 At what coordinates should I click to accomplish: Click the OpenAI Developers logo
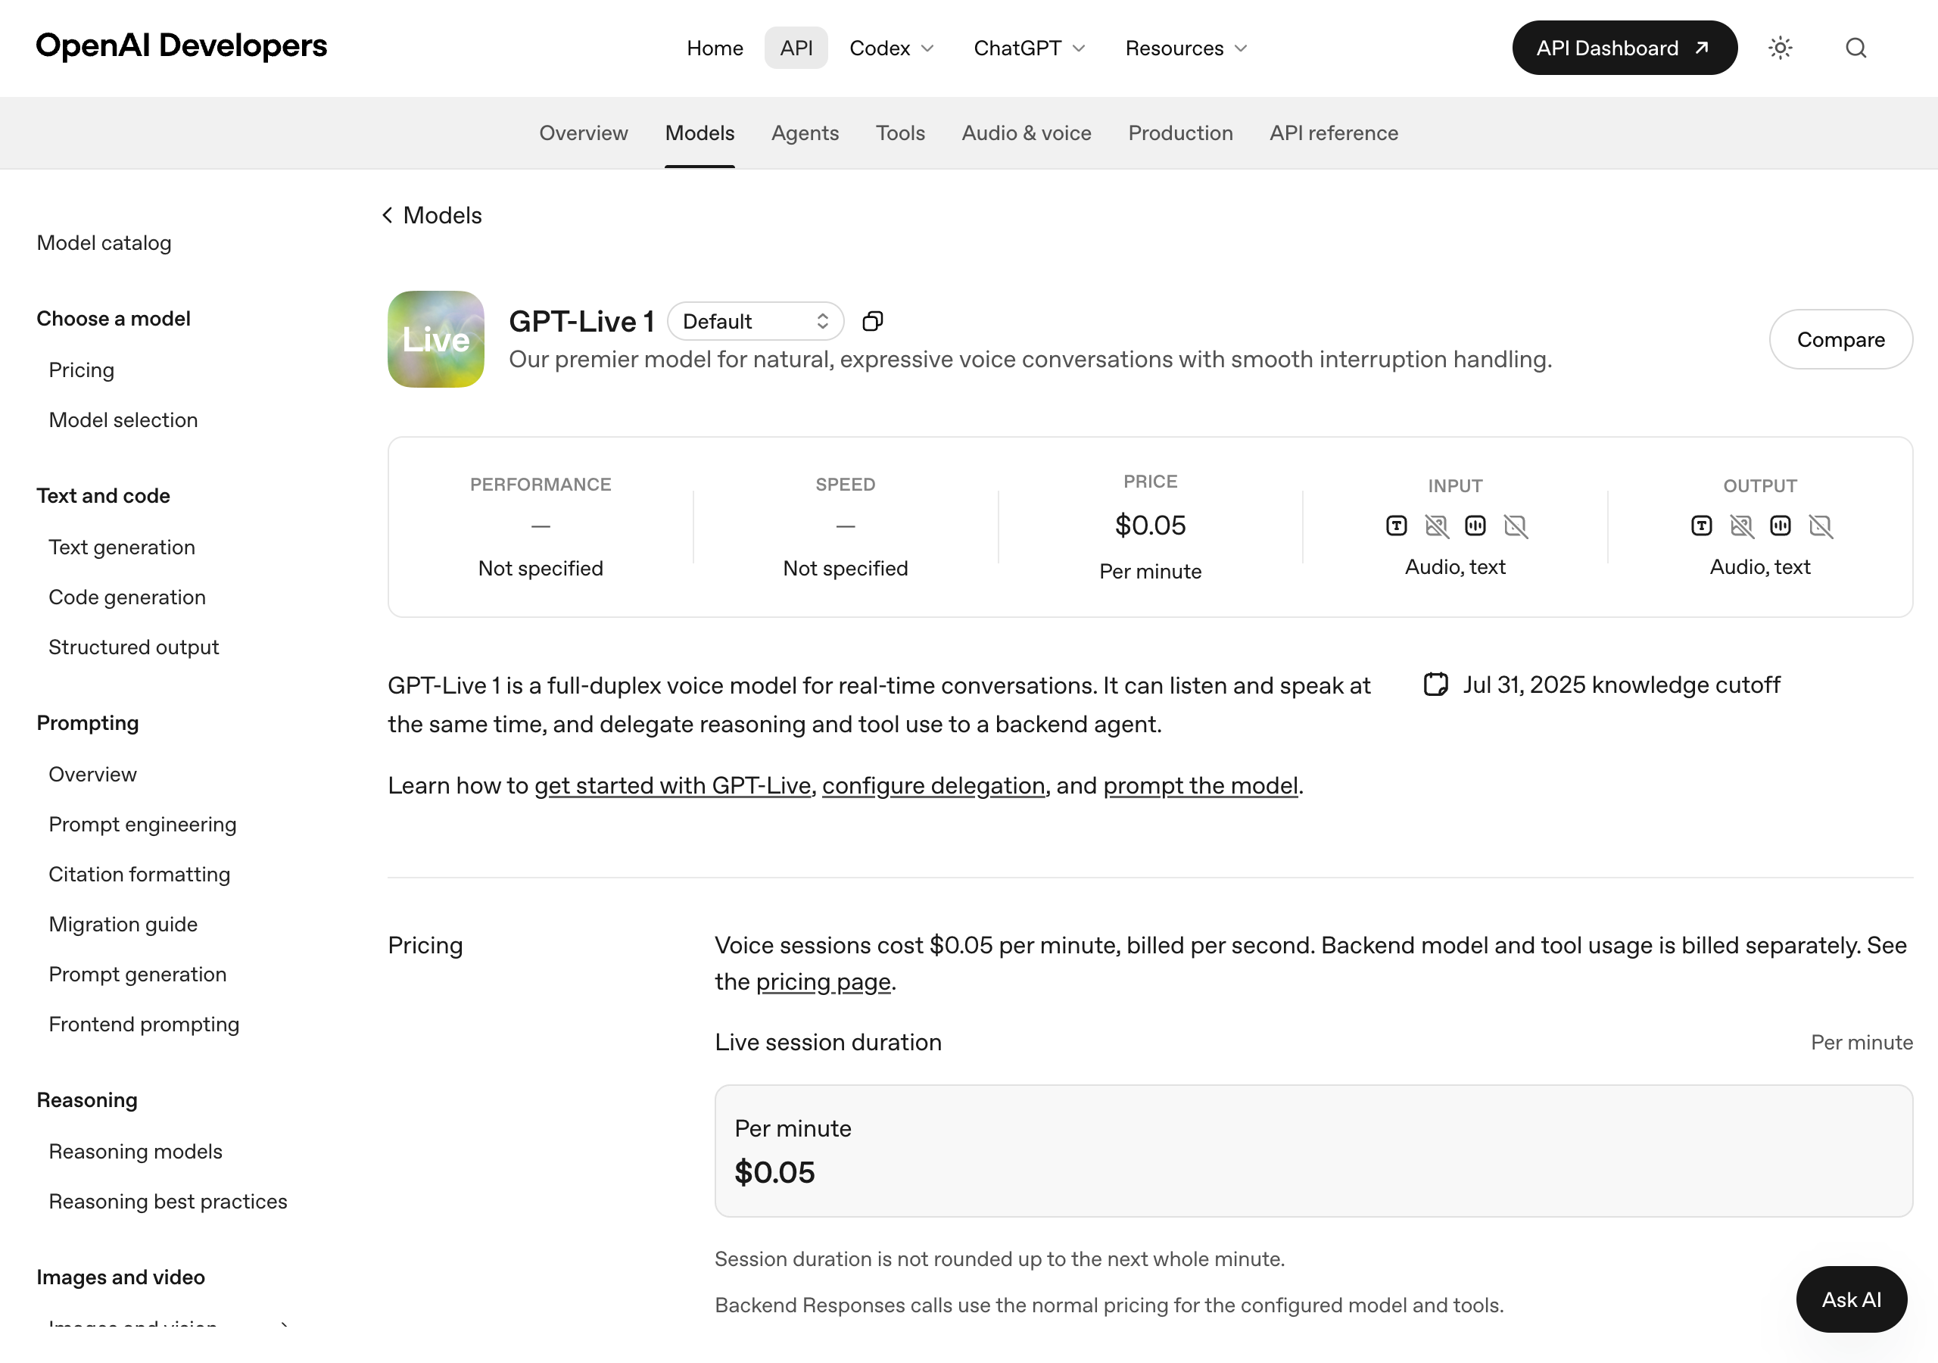click(x=182, y=45)
